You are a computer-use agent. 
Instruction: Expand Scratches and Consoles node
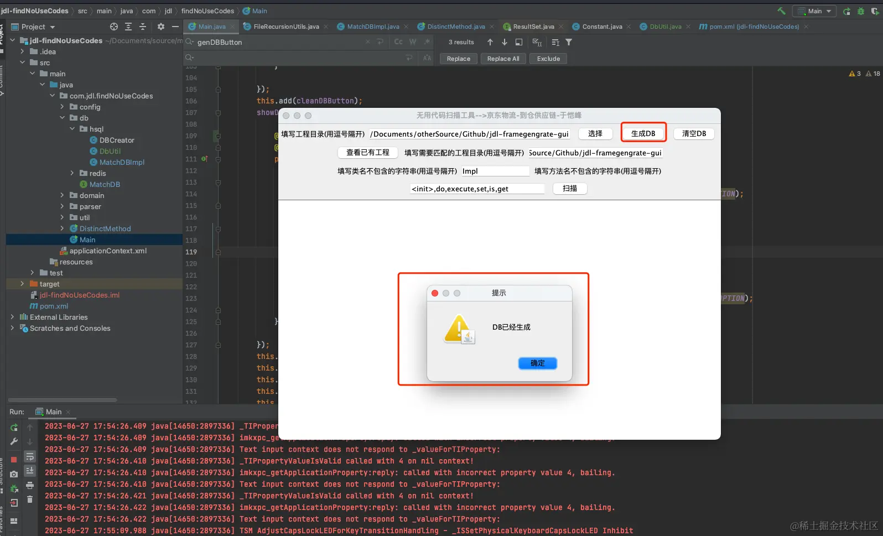[12, 328]
